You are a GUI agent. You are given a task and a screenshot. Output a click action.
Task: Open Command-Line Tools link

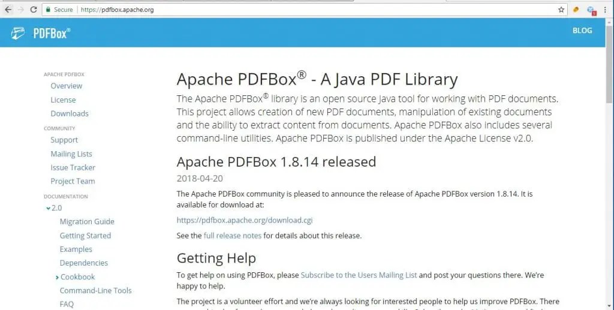(95, 290)
